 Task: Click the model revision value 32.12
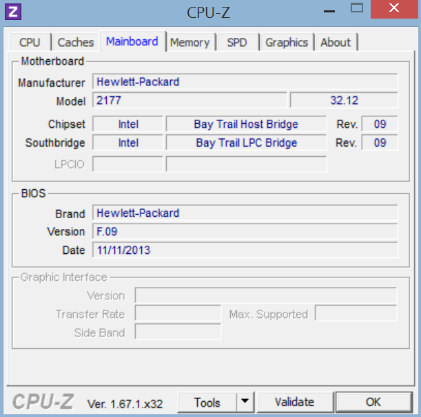pos(344,100)
